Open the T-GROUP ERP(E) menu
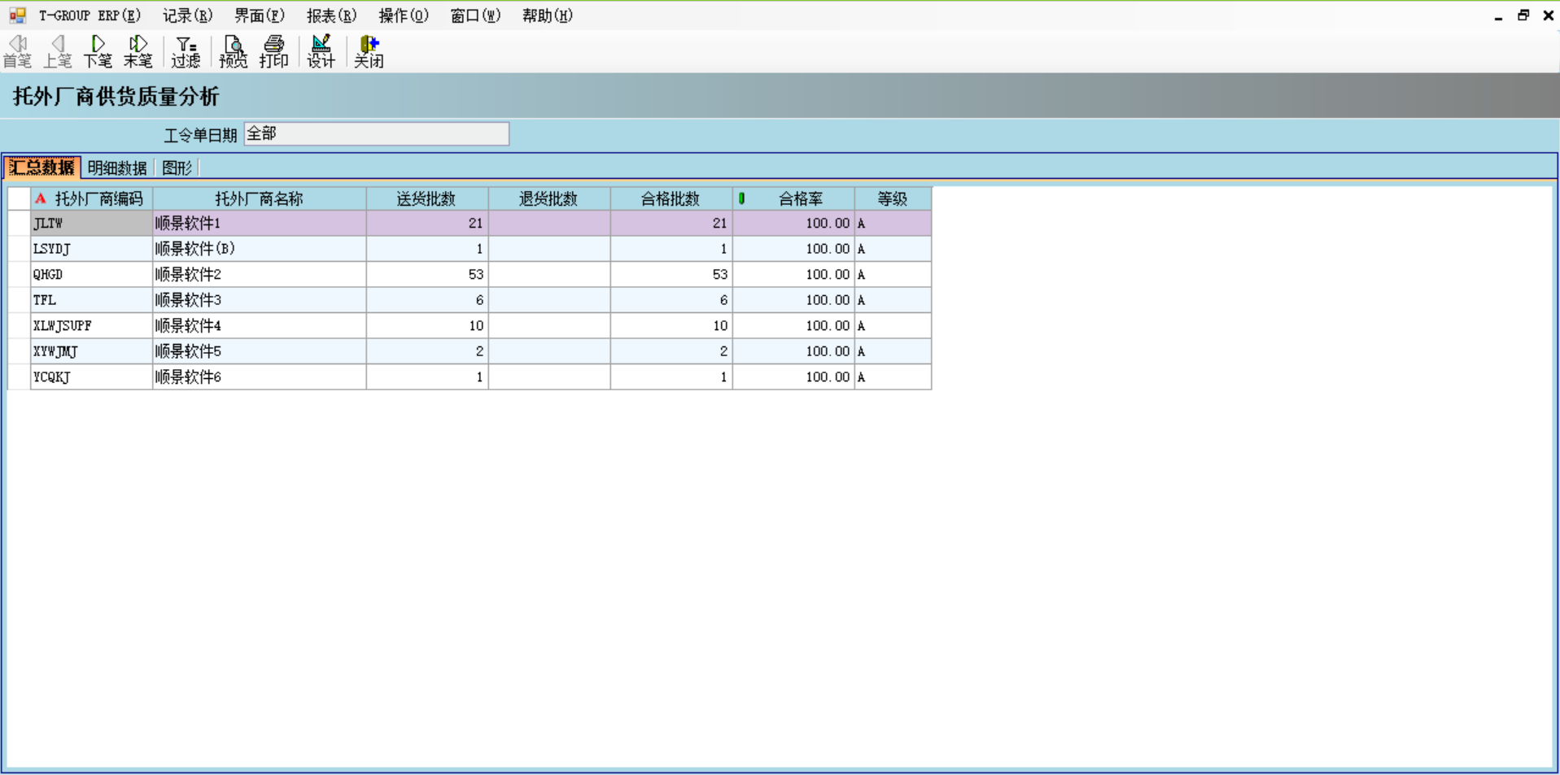The image size is (1560, 775). (x=90, y=15)
